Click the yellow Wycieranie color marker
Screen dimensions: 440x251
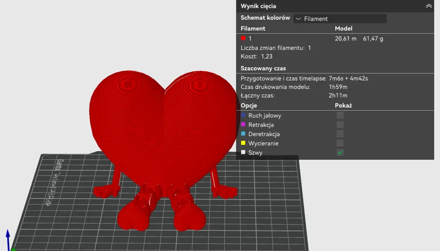243,143
